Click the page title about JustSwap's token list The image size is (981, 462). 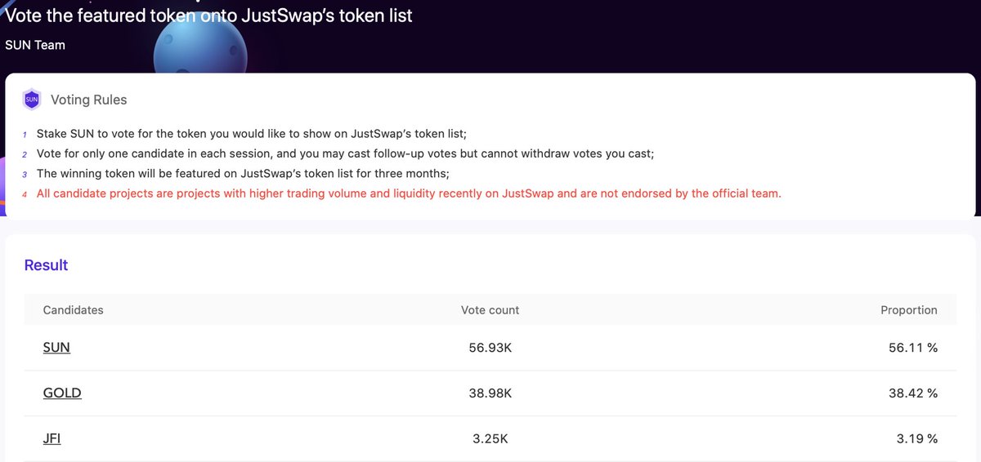click(x=208, y=15)
